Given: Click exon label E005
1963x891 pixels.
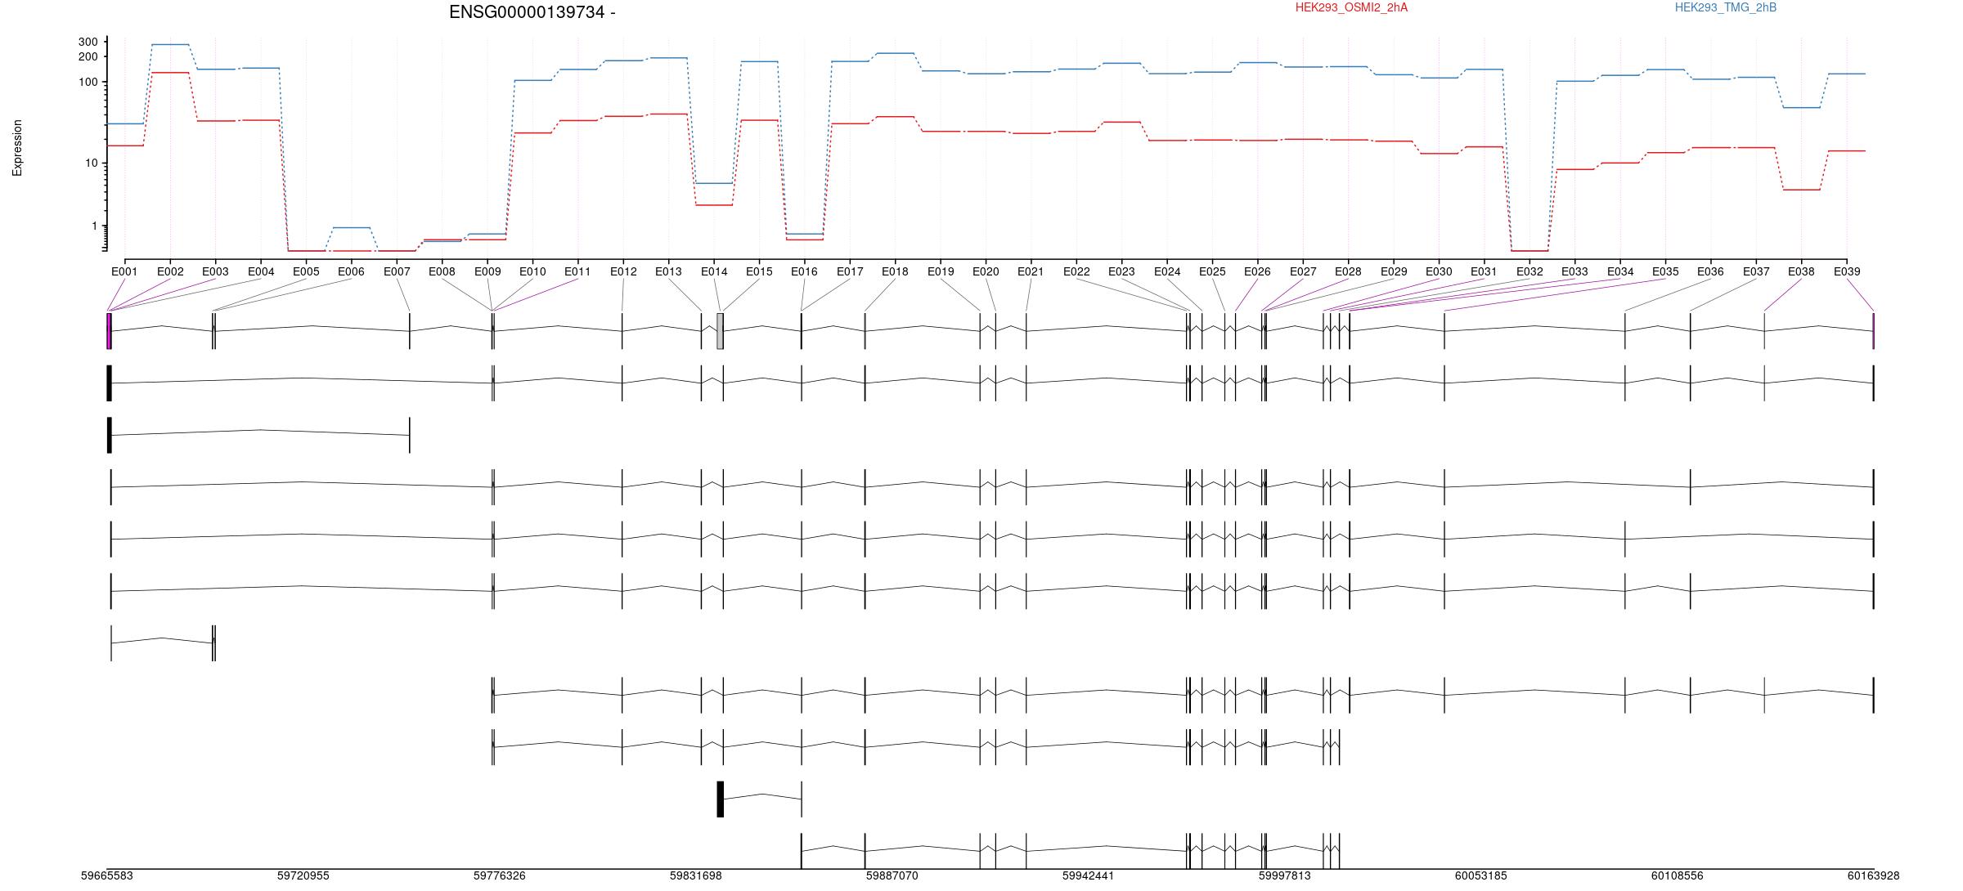Looking at the screenshot, I should [x=306, y=271].
